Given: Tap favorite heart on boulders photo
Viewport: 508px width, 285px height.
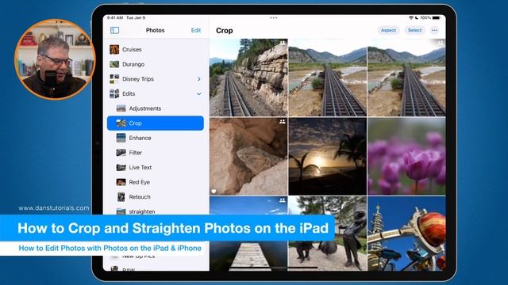Looking at the screenshot, I should (x=214, y=192).
